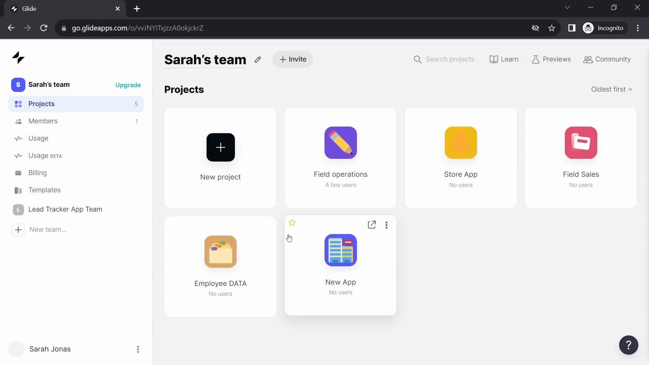The width and height of the screenshot is (649, 365).
Task: Go to the Members section
Action: click(43, 121)
